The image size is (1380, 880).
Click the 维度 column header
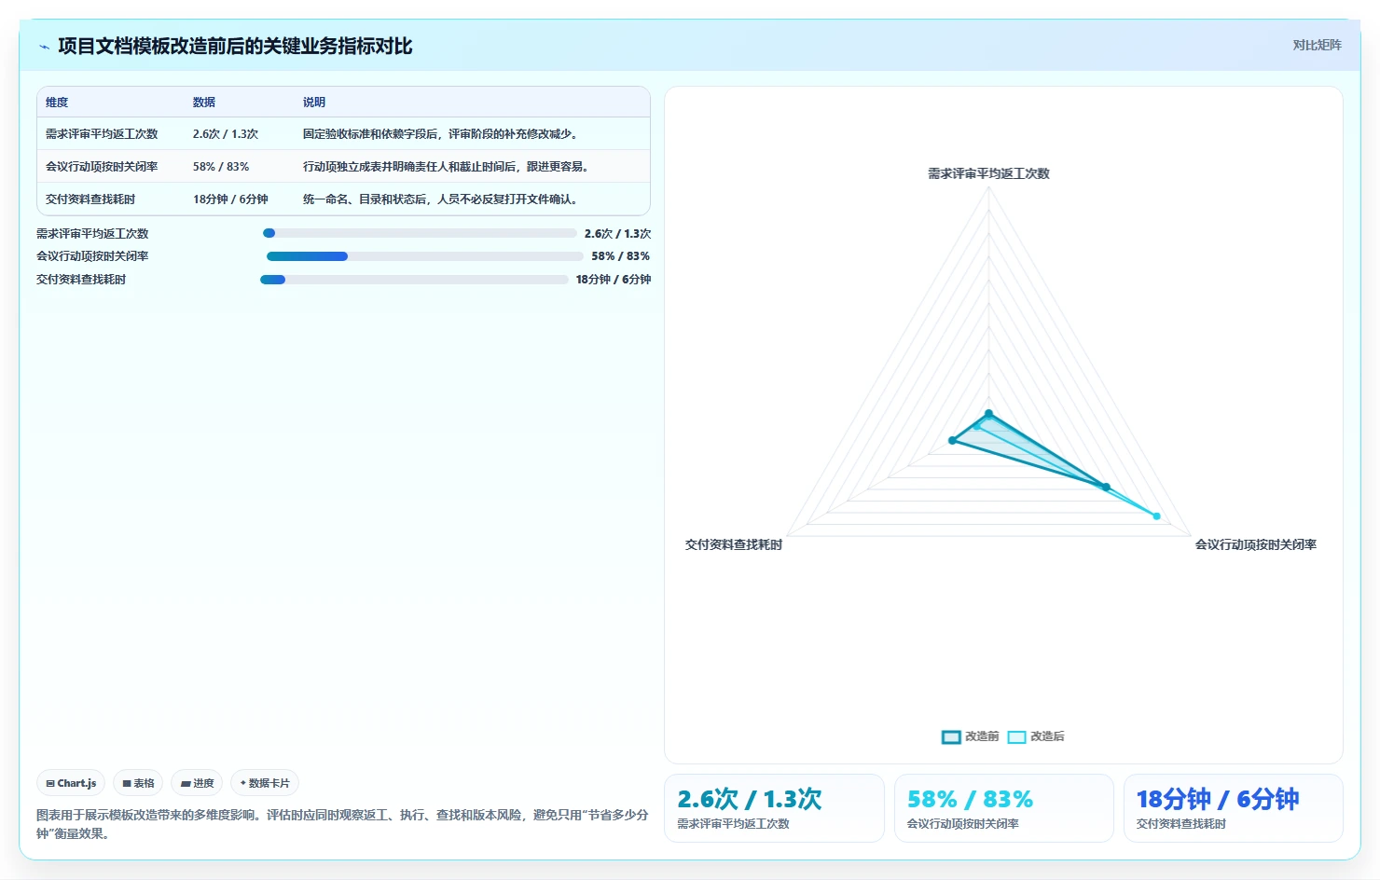(x=57, y=103)
